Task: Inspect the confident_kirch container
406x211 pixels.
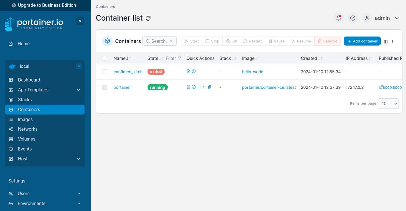Action: [194, 71]
